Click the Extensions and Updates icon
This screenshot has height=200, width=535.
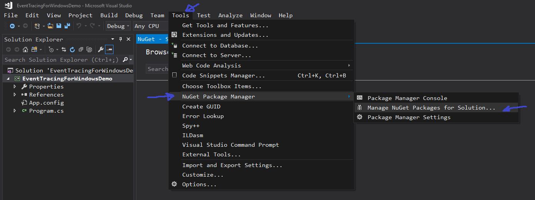click(x=174, y=35)
